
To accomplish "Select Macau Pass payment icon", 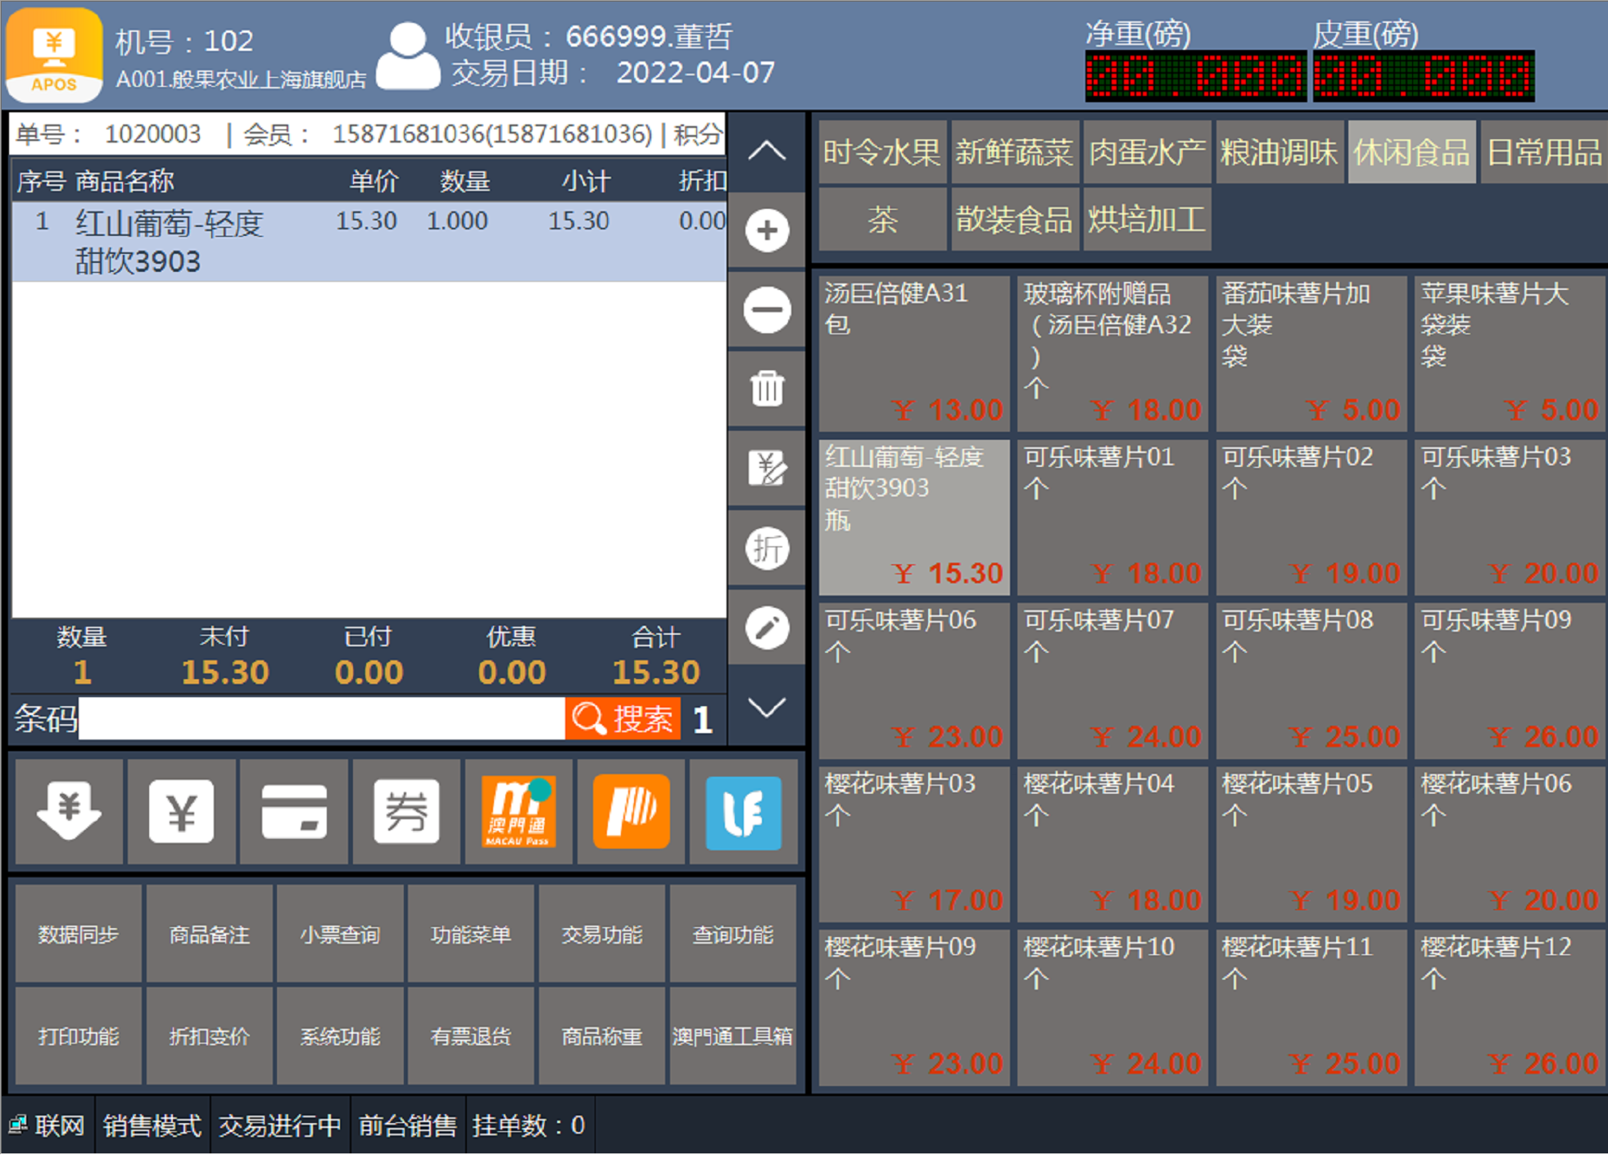I will coord(519,811).
